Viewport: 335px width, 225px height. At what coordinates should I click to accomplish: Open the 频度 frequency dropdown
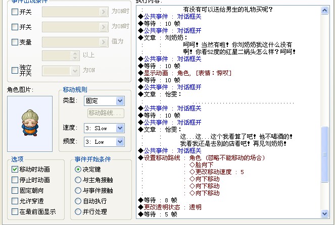(120, 142)
